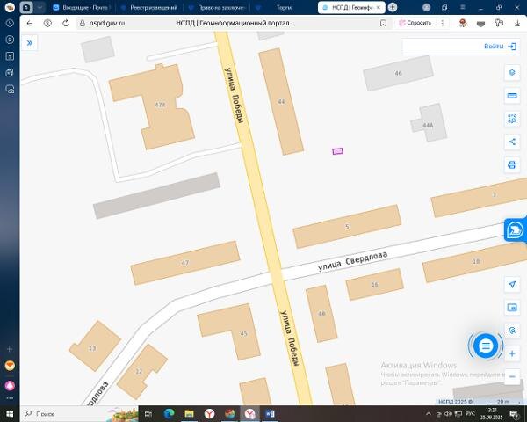Click building 18 on the map
The height and width of the screenshot is (422, 527).
point(476,261)
